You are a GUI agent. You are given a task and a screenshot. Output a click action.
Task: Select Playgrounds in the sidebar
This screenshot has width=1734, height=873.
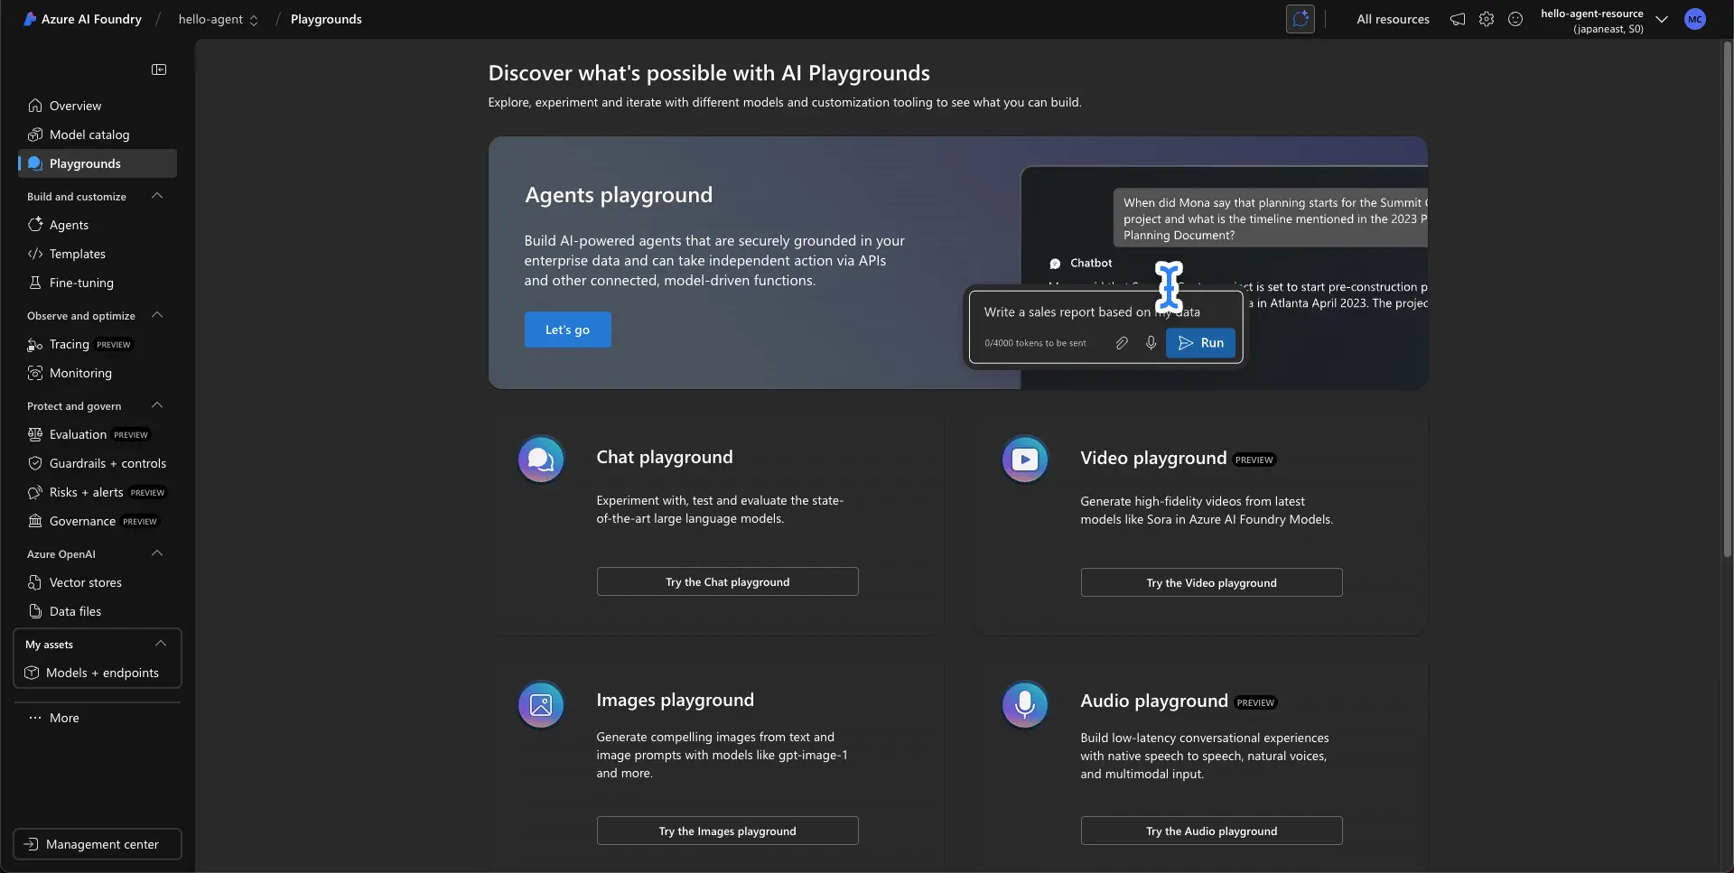[x=98, y=163]
